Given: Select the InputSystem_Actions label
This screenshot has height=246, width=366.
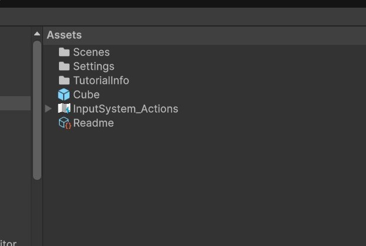Looking at the screenshot, I should [x=126, y=109].
